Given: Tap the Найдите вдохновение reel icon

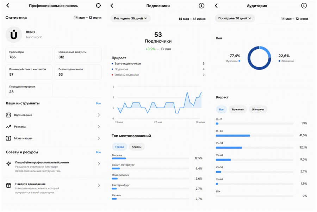Looking at the screenshot, I should [x=8, y=185].
